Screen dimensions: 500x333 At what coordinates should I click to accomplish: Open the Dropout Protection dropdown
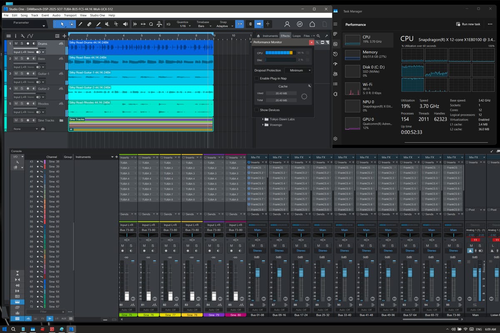click(x=298, y=70)
